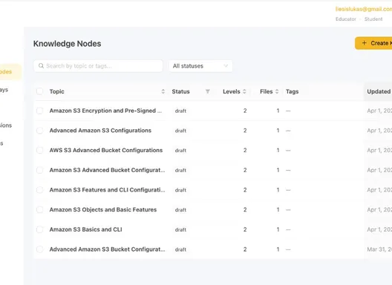392x285 pixels.
Task: Check the Amazon S3 Basics and CLI row
Action: coord(39,229)
